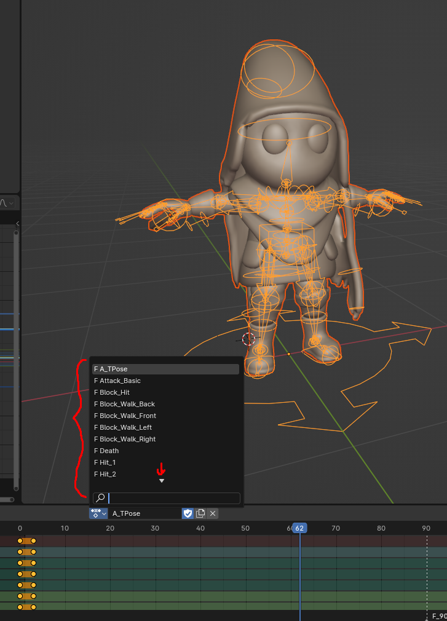Jump to frame 80 on the ruler
The height and width of the screenshot is (621, 447).
pyautogui.click(x=381, y=528)
